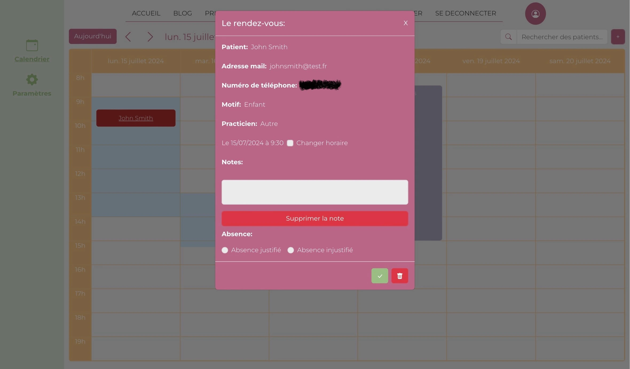Click the magnifying glass search icon
Screen dimensions: 630x369
pyautogui.click(x=508, y=37)
